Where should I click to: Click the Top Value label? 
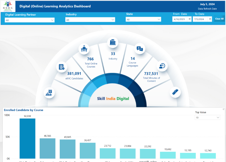pos(200,112)
